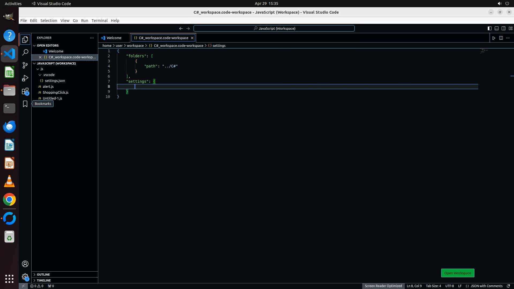Click the Open Workspace button
This screenshot has width=514, height=289.
[x=458, y=273]
